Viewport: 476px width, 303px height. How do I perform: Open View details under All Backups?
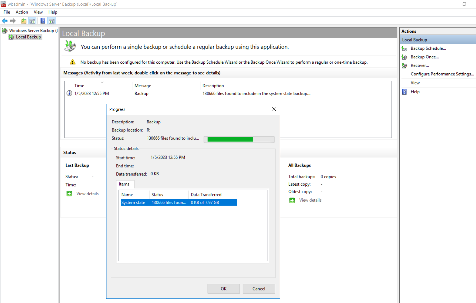(310, 200)
